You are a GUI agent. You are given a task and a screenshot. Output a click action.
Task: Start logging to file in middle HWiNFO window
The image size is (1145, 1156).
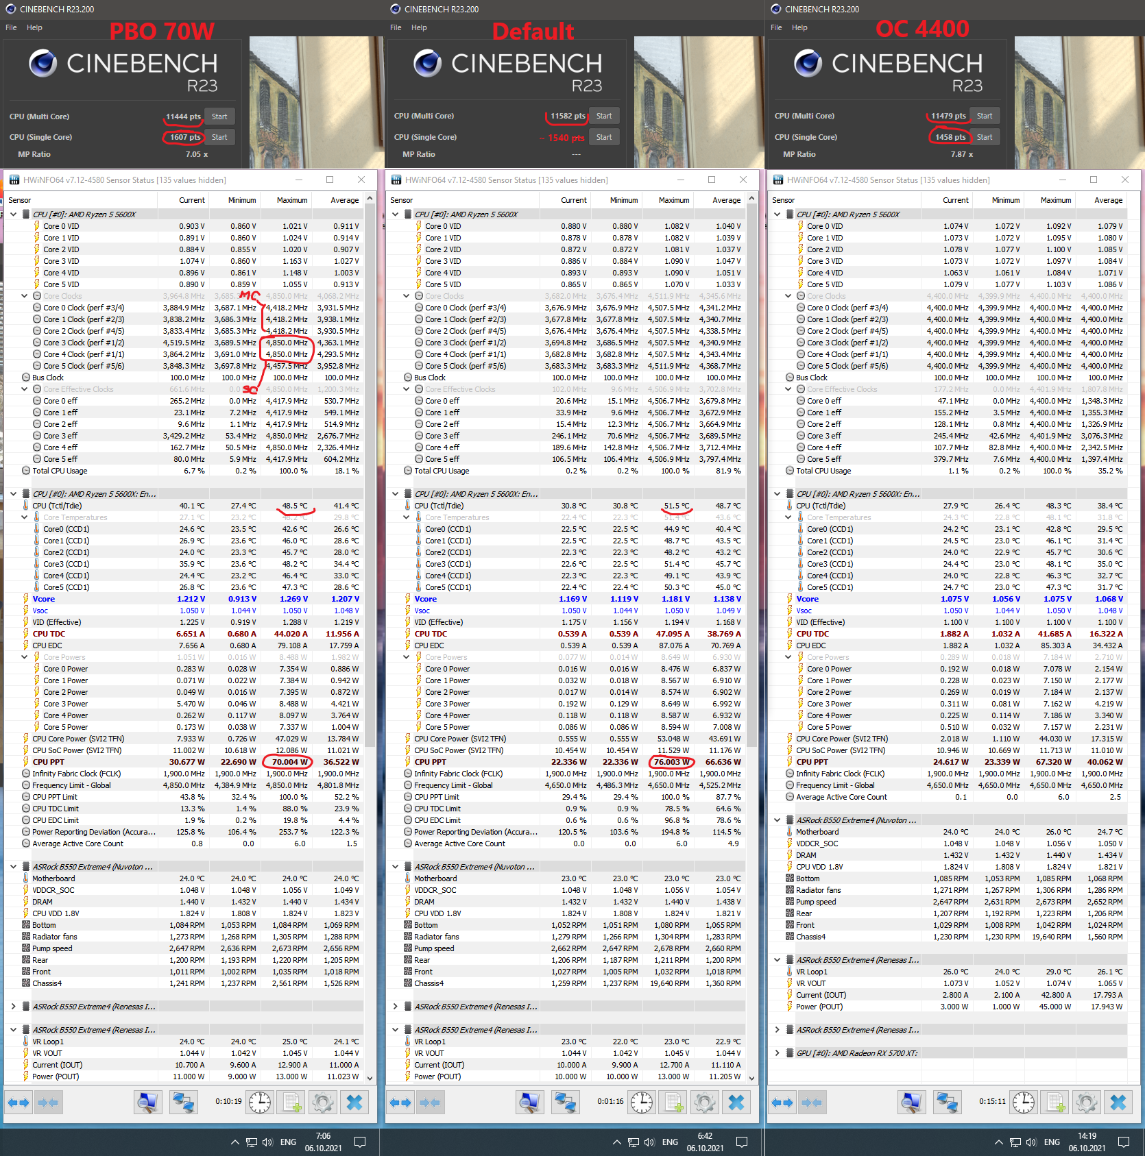[x=673, y=1103]
